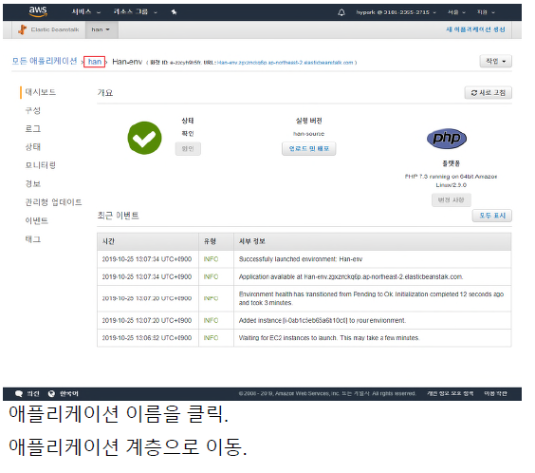This screenshot has height=473, width=535.
Task: Select the 'Application available at' event row
Action: (304, 276)
